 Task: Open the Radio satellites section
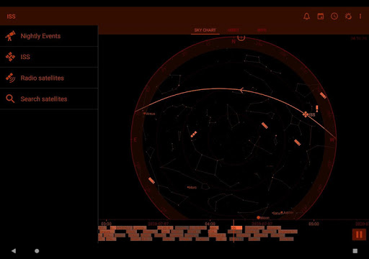coord(49,78)
